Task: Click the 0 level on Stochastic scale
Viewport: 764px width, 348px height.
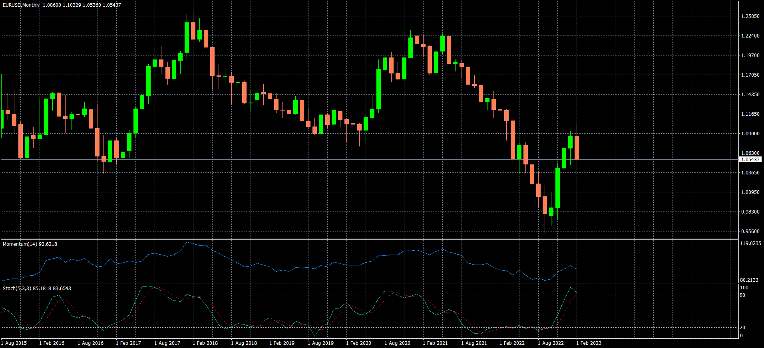Action: (741, 336)
